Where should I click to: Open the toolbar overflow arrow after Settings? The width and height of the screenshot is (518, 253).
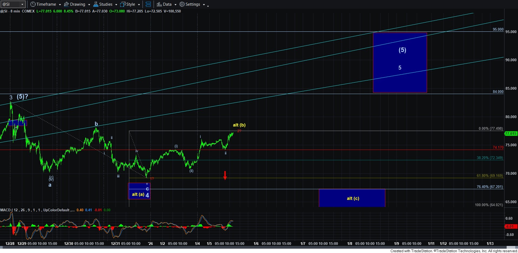pos(208,6)
